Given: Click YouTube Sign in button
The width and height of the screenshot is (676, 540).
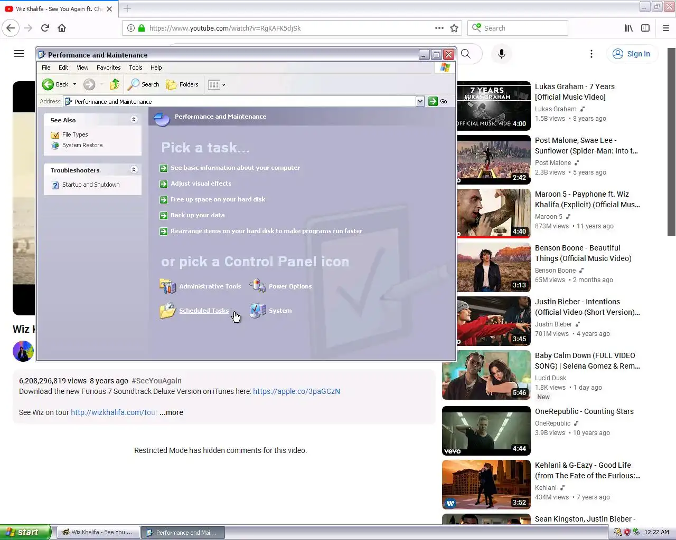Looking at the screenshot, I should tap(632, 54).
